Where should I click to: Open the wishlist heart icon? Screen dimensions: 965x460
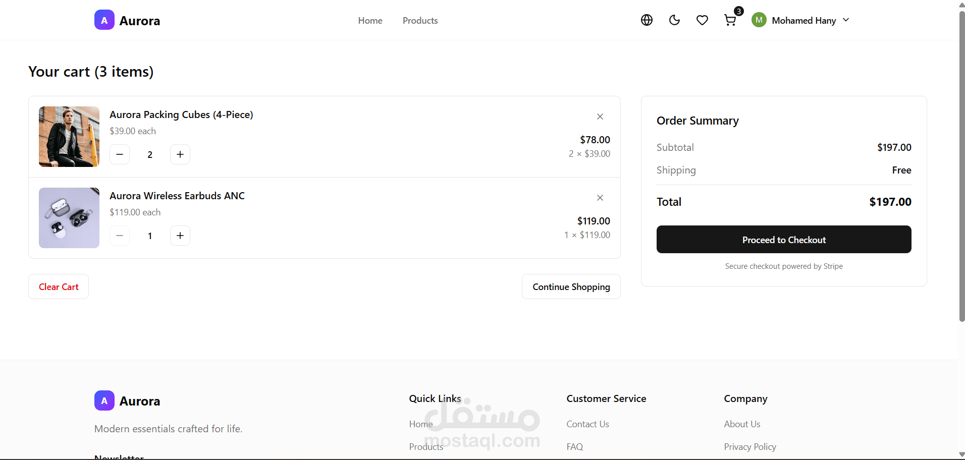[x=702, y=20]
